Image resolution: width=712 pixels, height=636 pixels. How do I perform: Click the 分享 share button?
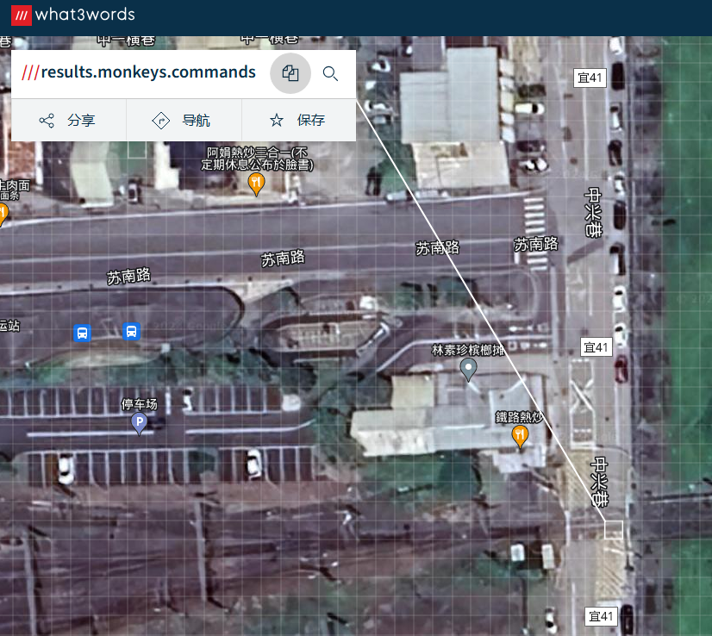click(x=69, y=121)
